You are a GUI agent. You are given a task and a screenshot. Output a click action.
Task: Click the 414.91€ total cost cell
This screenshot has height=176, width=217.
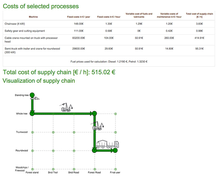[x=199, y=38]
